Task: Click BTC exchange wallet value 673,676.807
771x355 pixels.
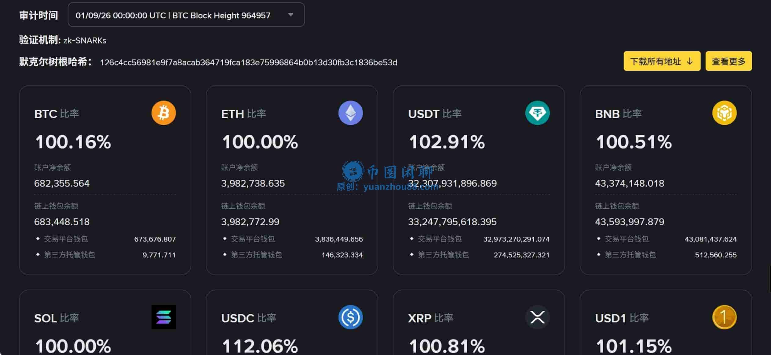Action: tap(155, 239)
